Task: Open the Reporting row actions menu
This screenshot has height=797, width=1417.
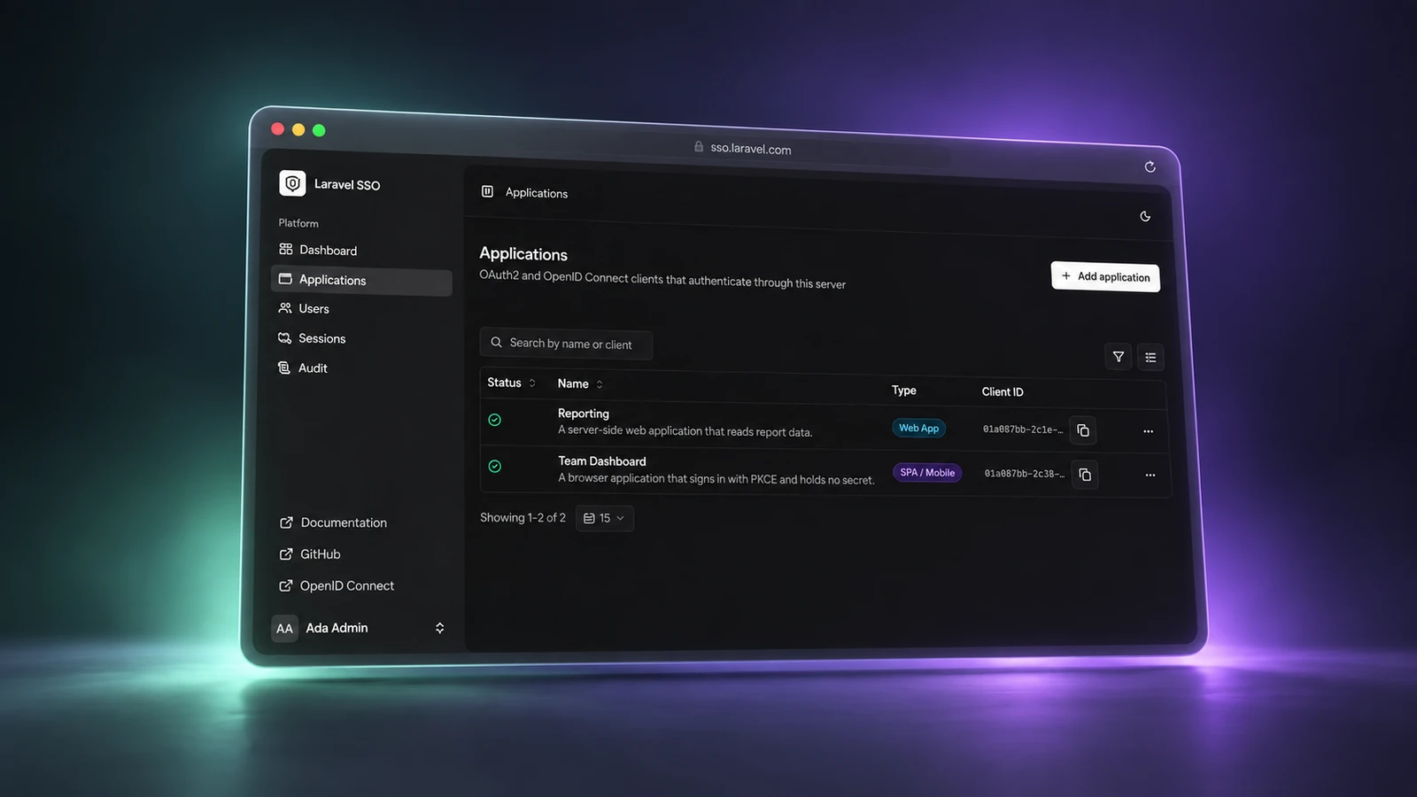Action: 1148,431
